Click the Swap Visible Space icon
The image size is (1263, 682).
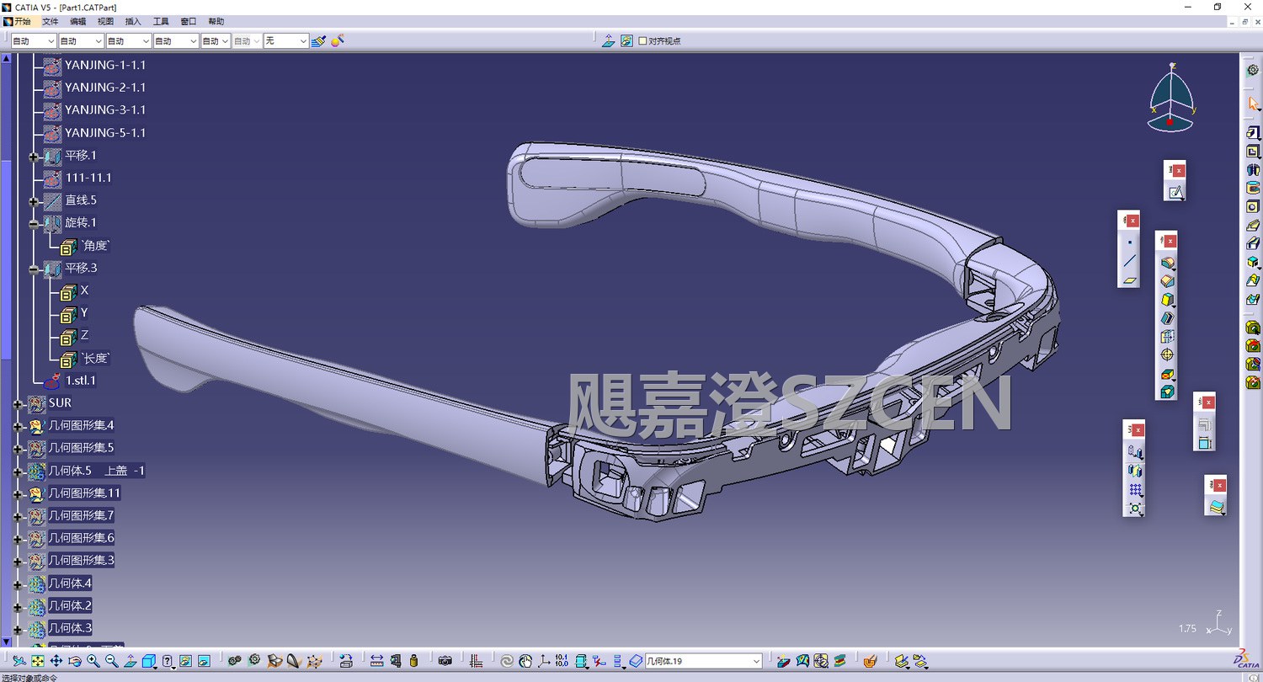point(204,661)
